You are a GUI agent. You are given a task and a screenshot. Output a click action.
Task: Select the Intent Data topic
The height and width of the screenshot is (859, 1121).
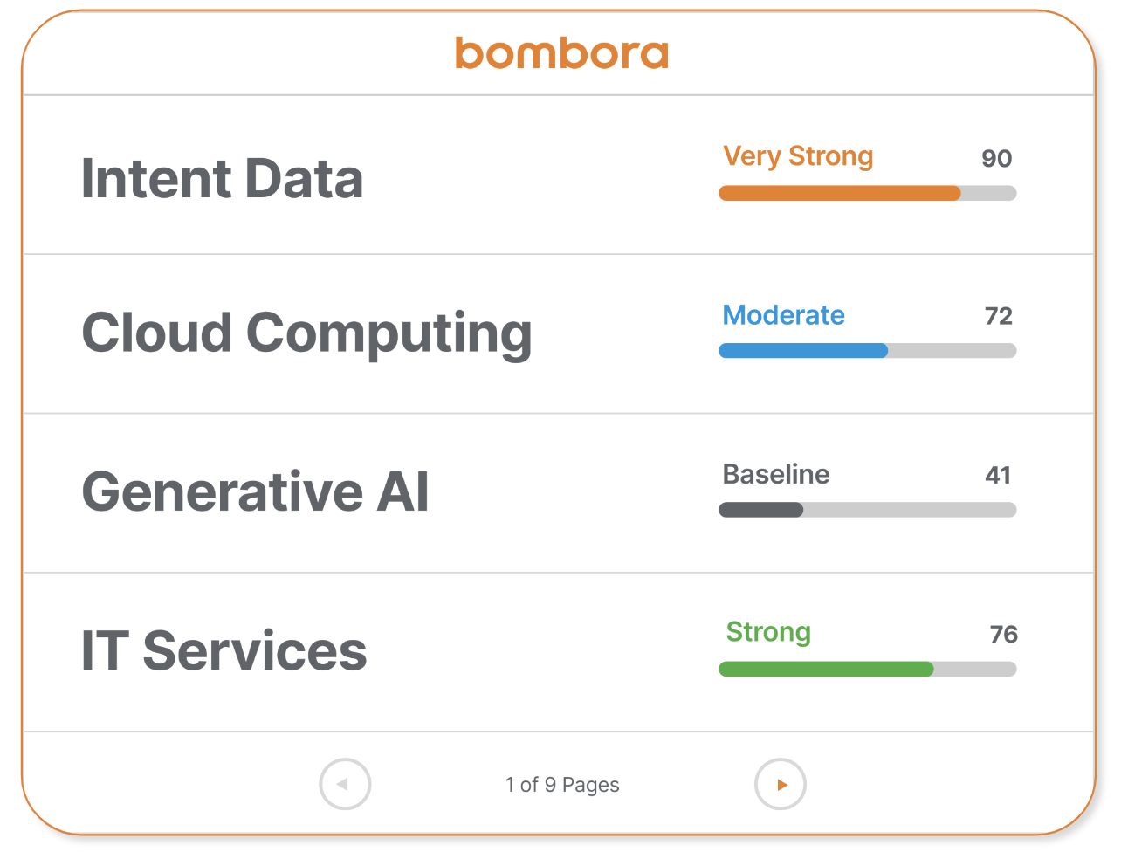(222, 178)
